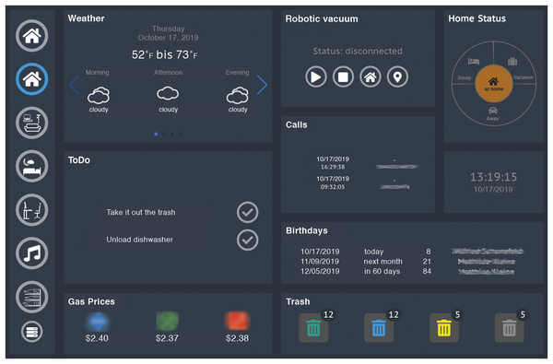Screen dimensions: 553x364
Task: Click the birthday row dated 11/09/2019
Action: point(407,262)
